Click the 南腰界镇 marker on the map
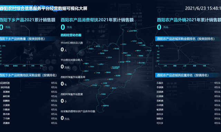 [105, 106]
